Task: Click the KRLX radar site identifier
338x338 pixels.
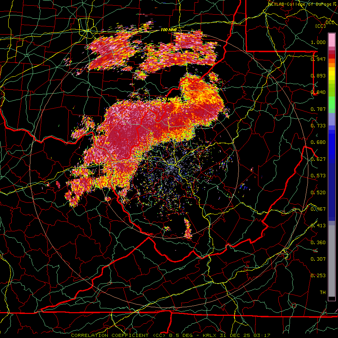Action: click(x=210, y=335)
